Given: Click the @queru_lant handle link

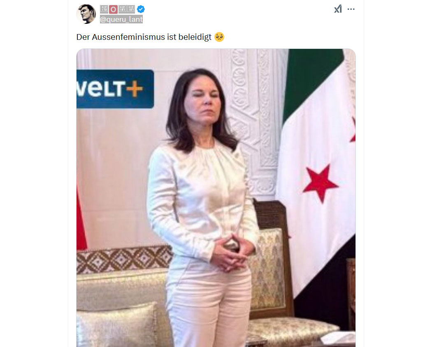Looking at the screenshot, I should (121, 19).
